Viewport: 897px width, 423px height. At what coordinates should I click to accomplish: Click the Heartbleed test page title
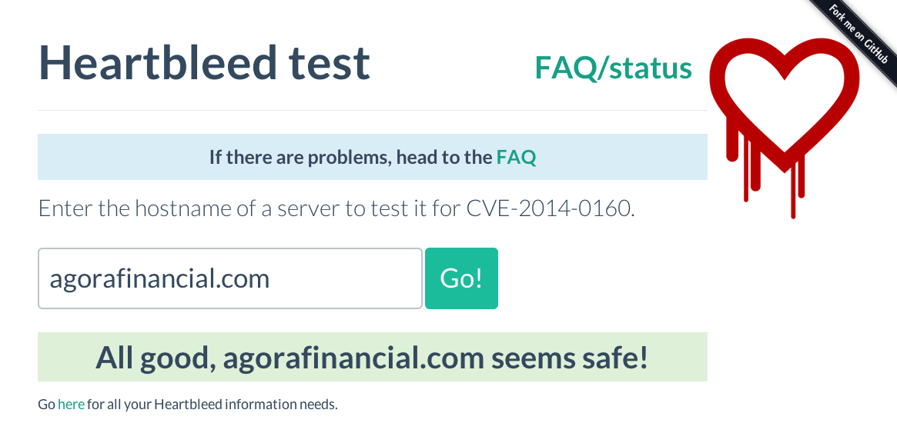[204, 63]
